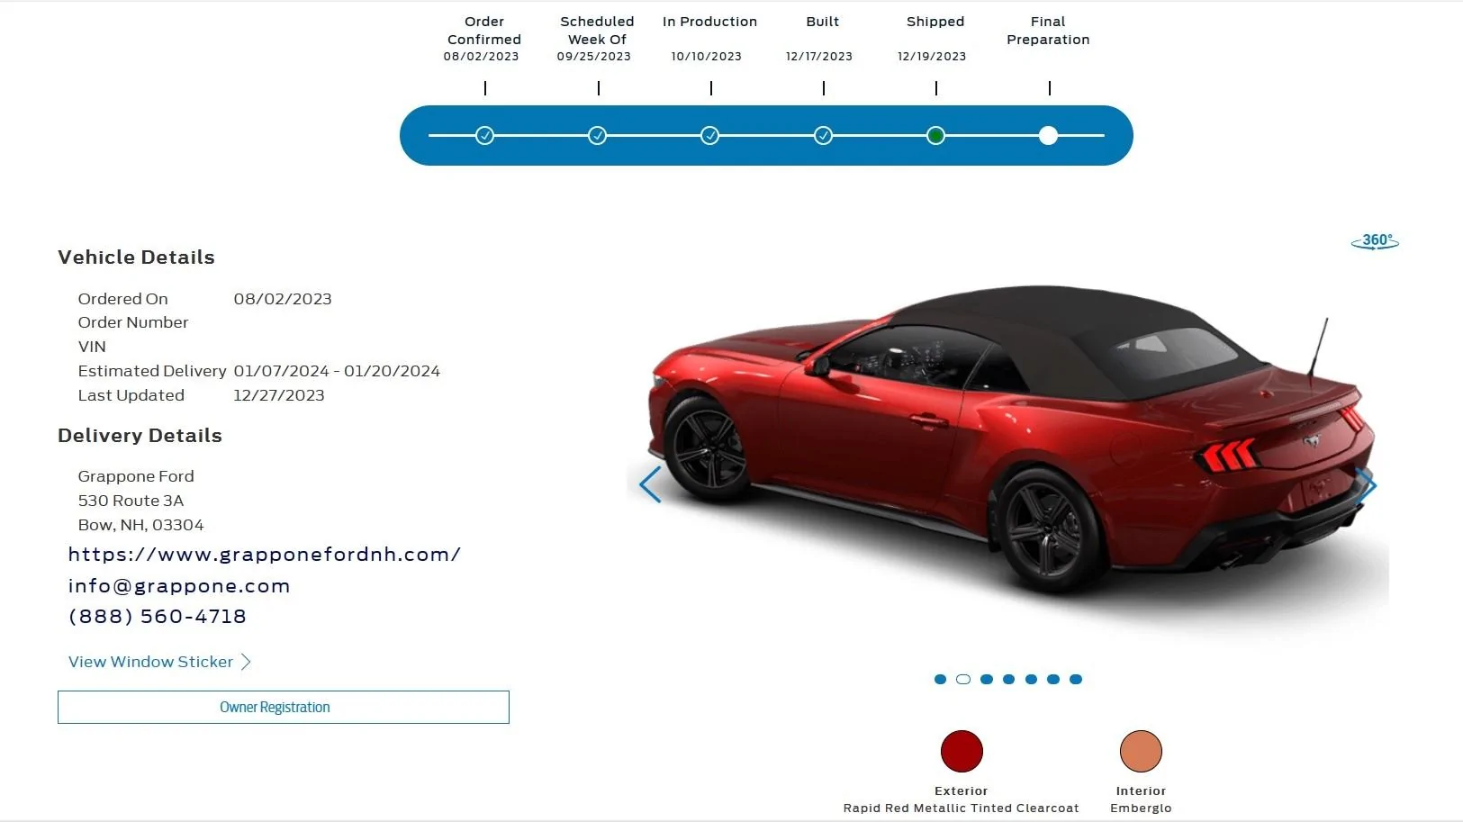
Task: Click the Bow, NH, 03304 text
Action: [140, 525]
